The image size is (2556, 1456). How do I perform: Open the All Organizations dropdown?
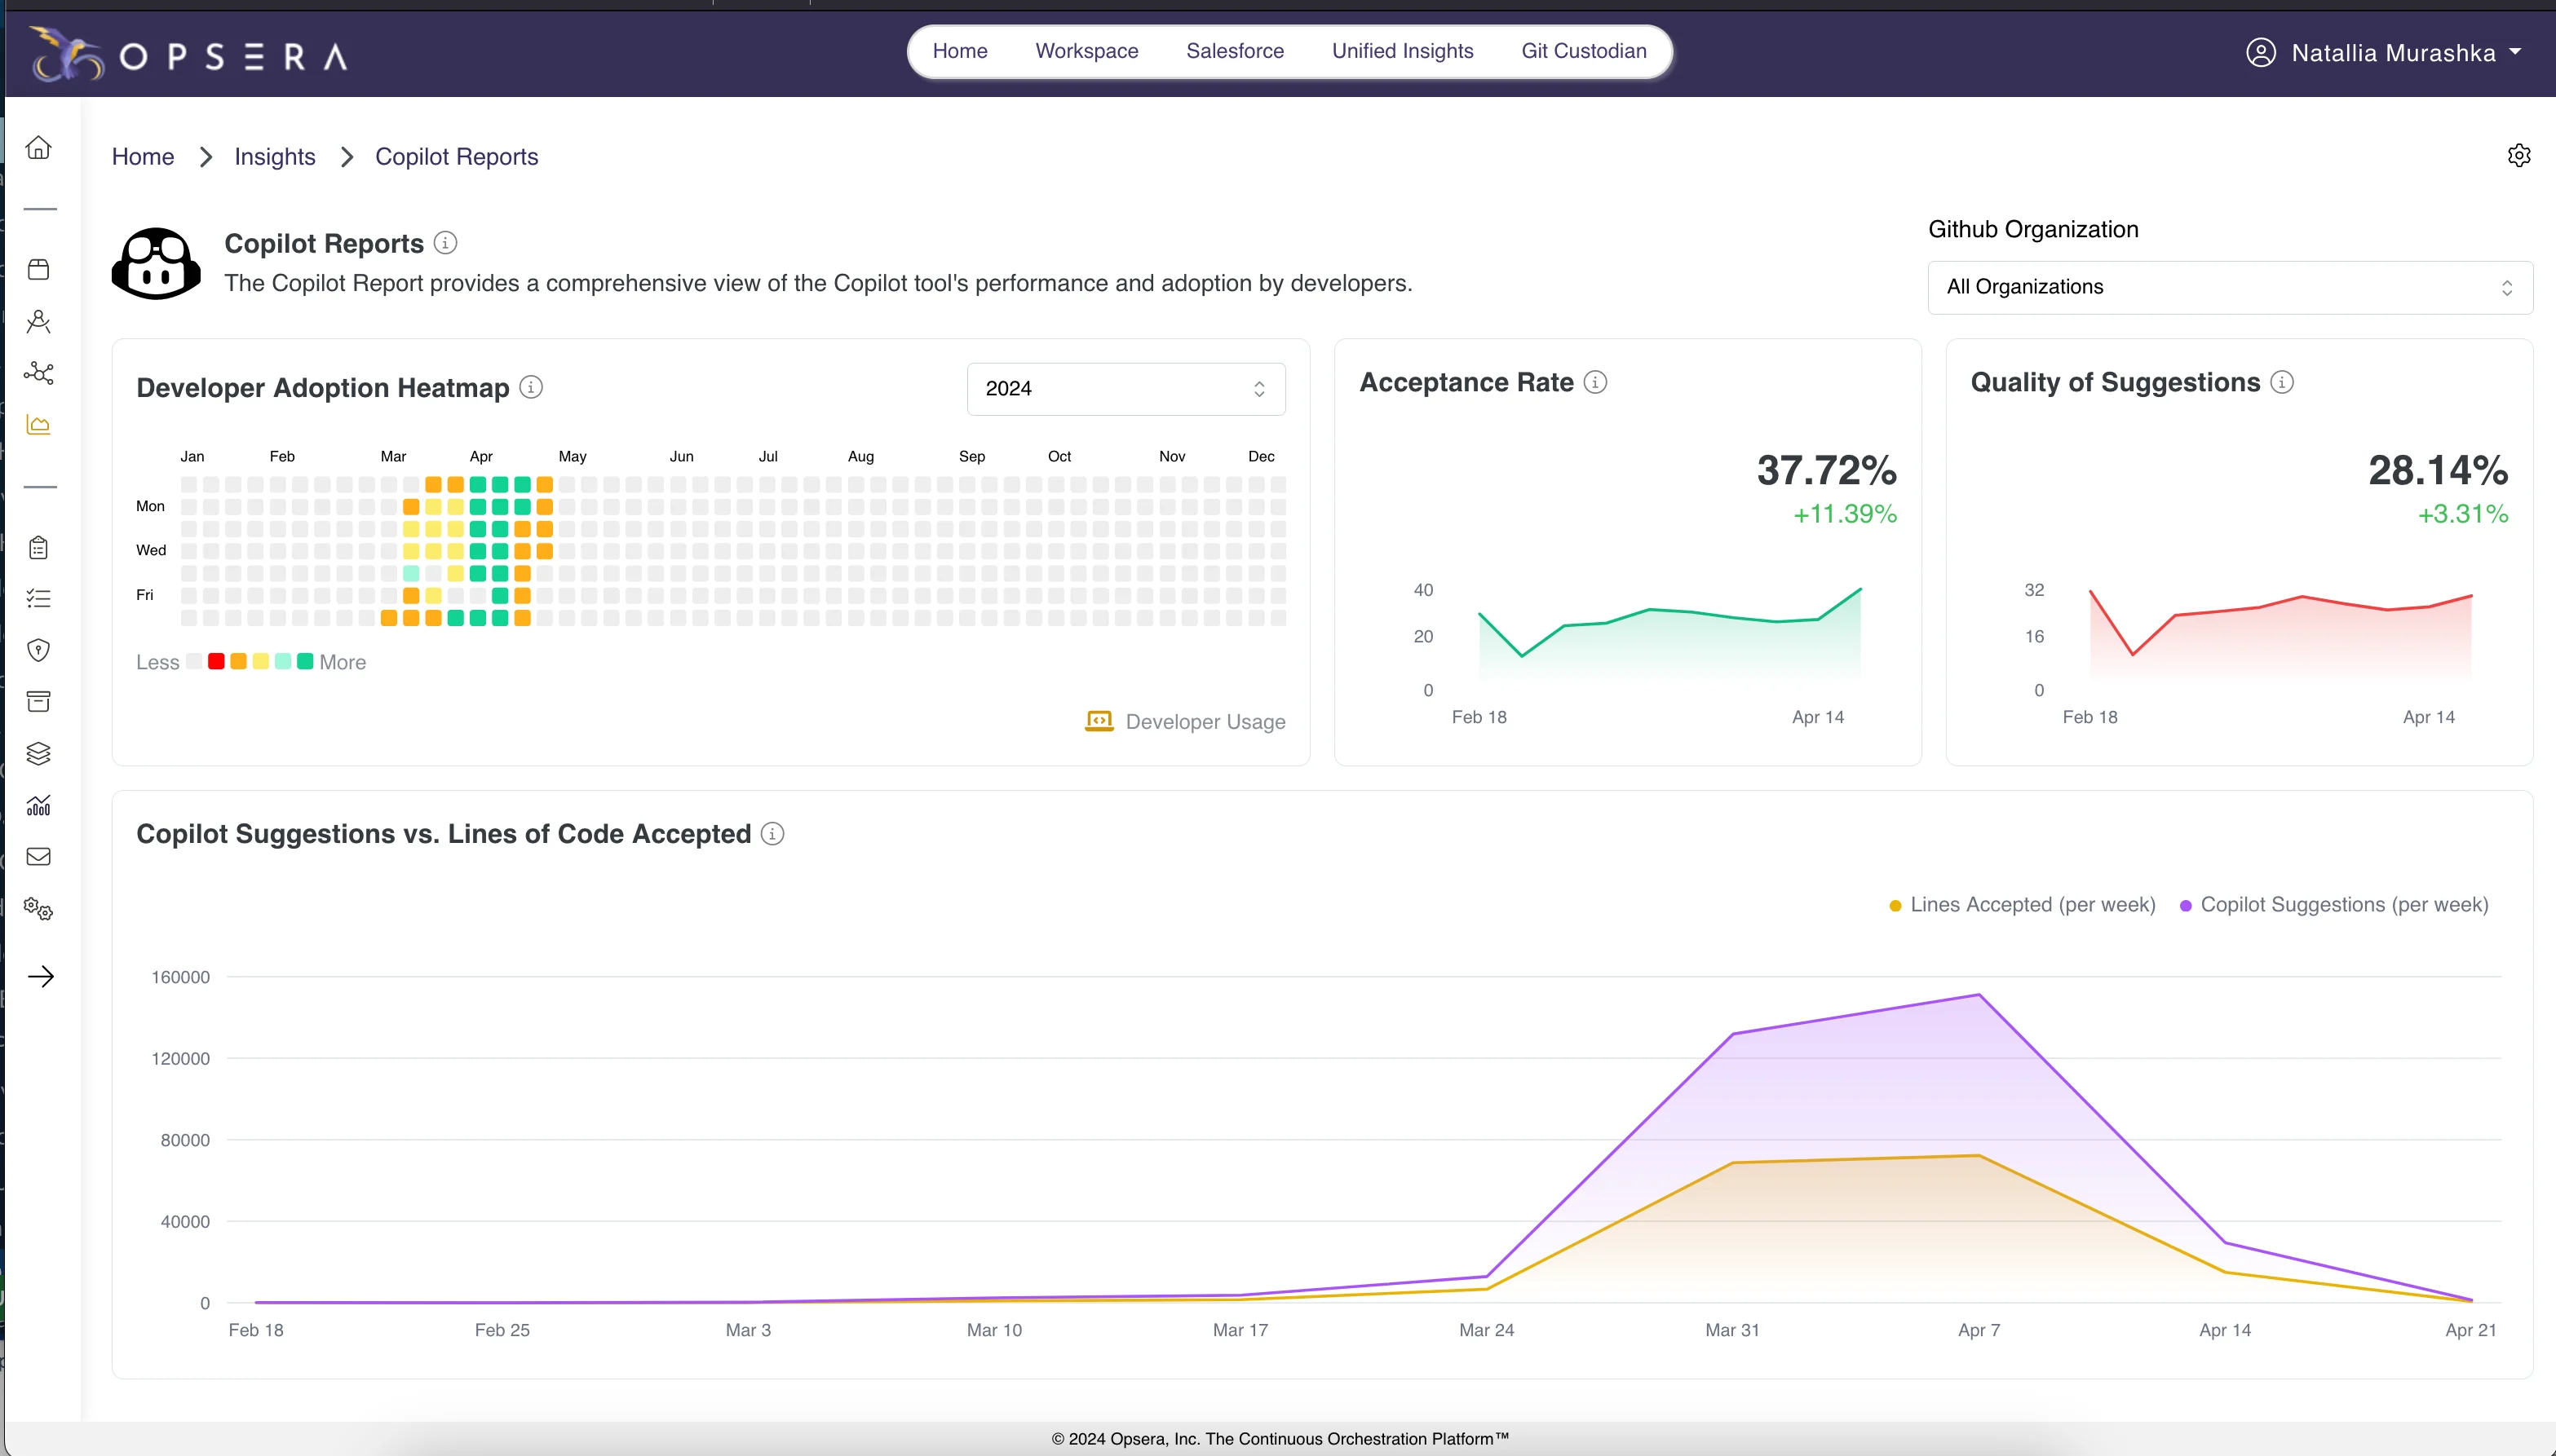point(2229,288)
